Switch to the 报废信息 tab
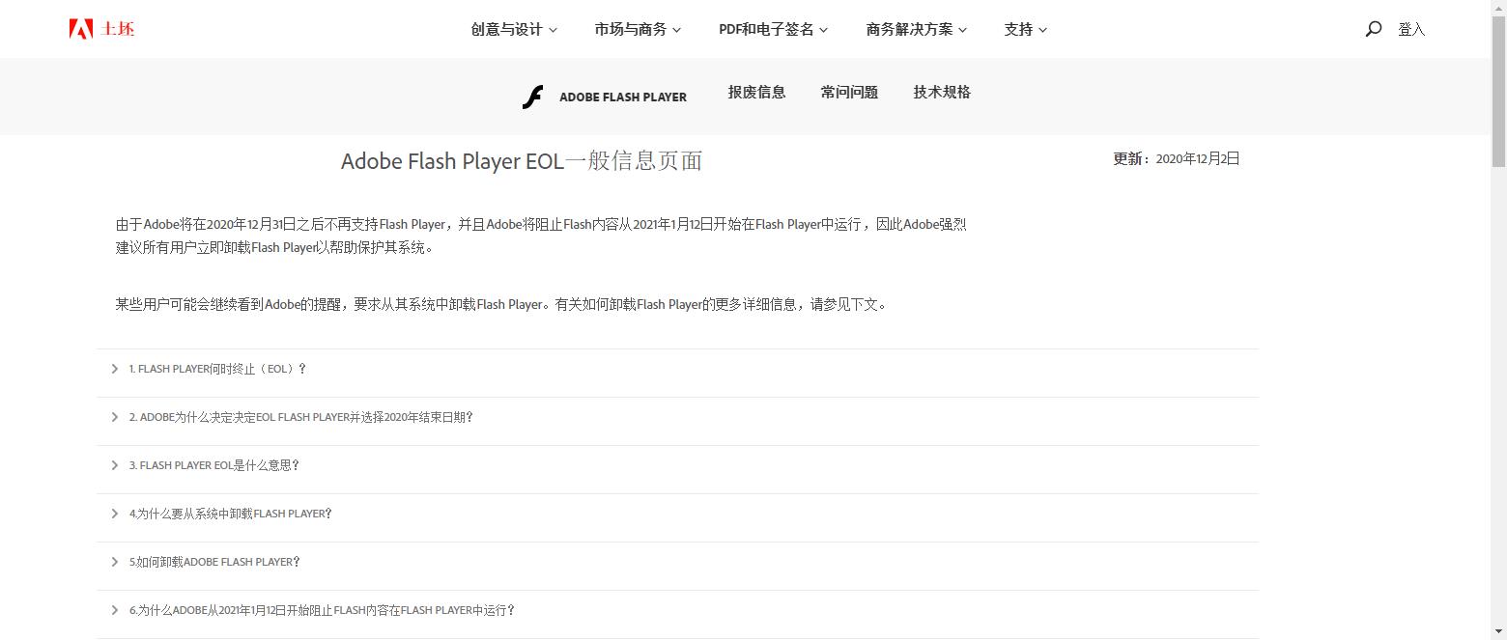Image resolution: width=1507 pixels, height=640 pixels. click(x=756, y=92)
